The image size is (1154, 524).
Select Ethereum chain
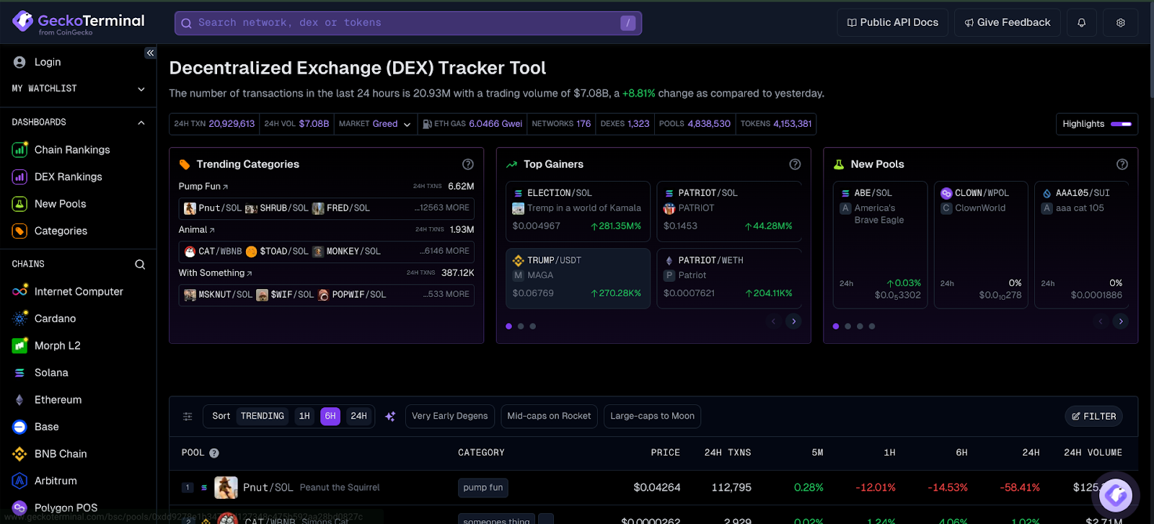58,399
